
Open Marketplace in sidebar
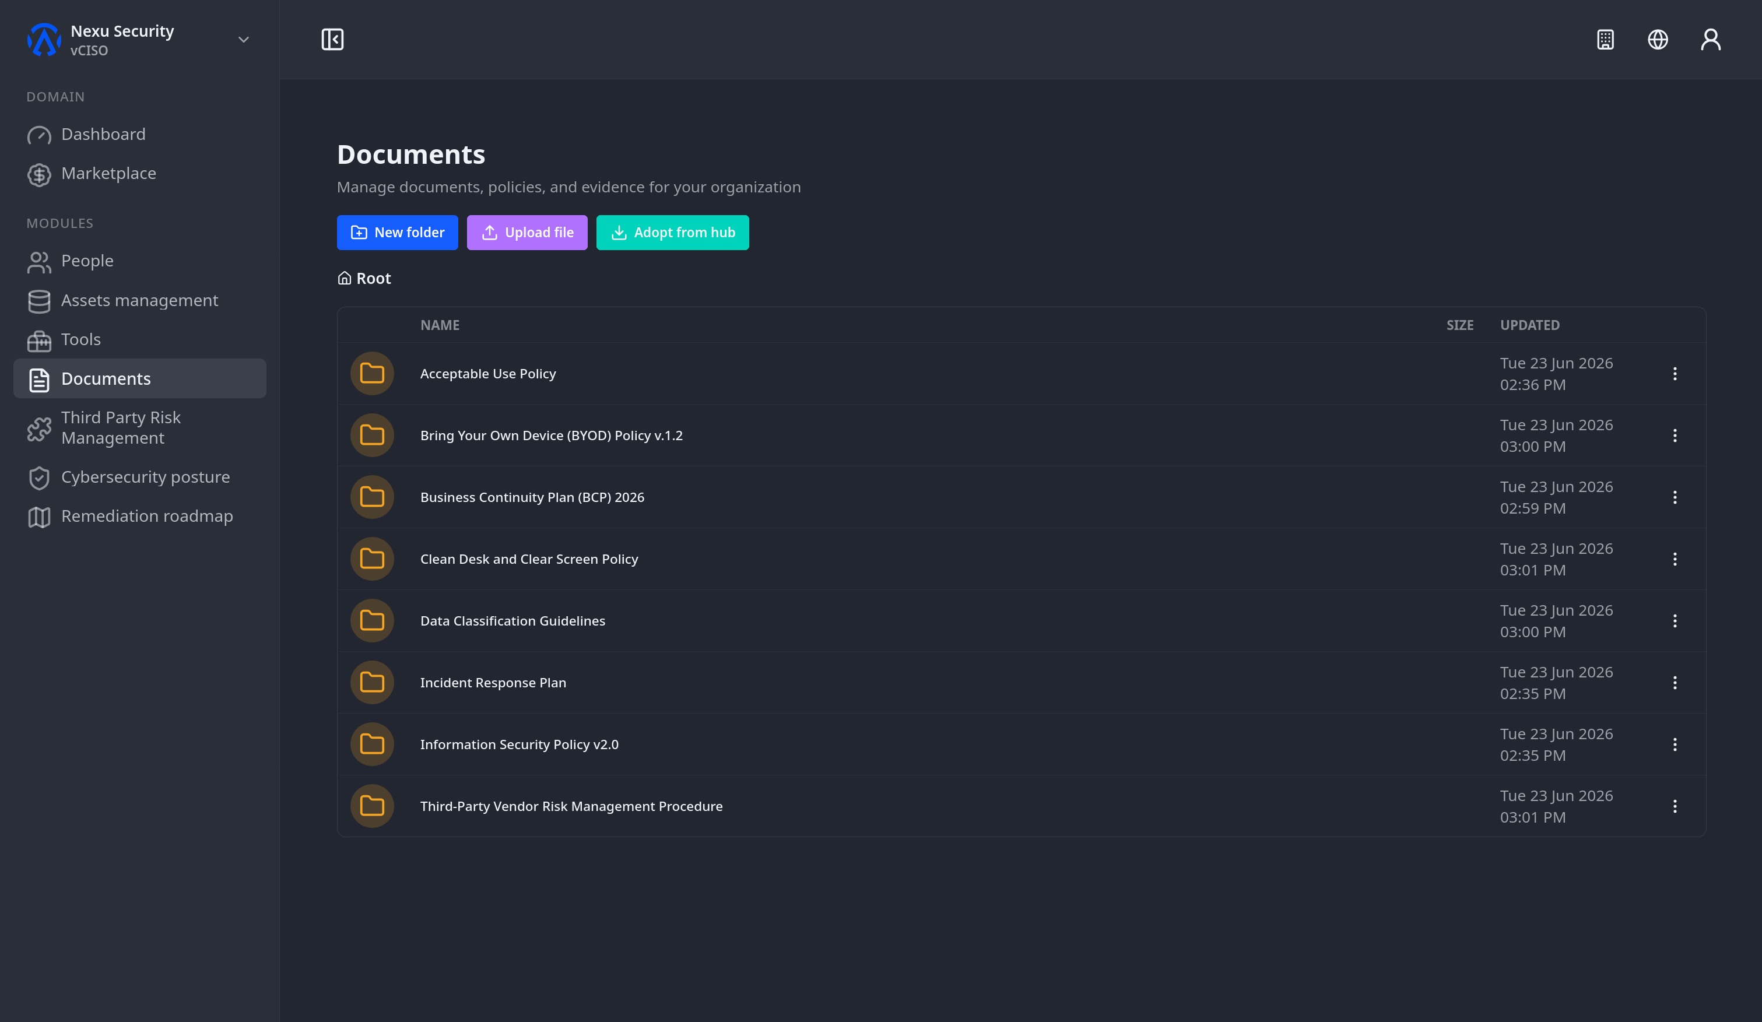click(140, 173)
